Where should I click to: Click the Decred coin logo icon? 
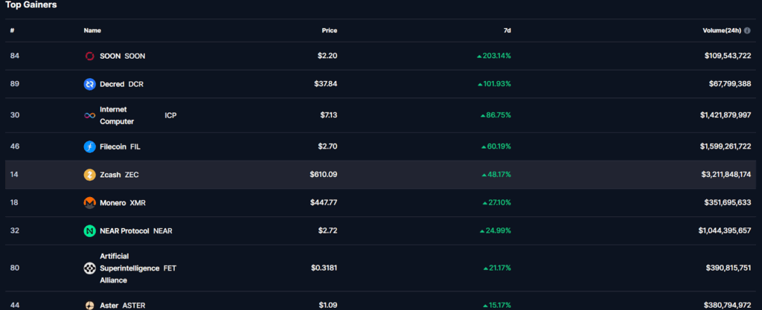(89, 84)
